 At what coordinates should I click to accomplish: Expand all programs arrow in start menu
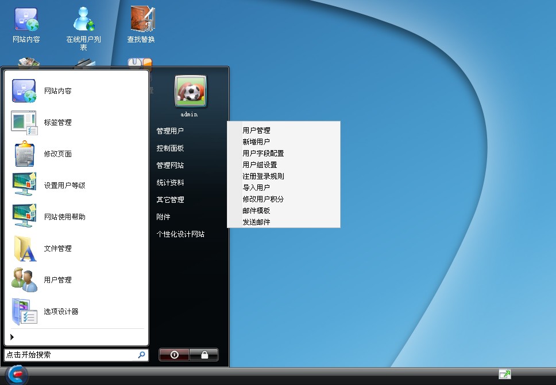tap(13, 337)
